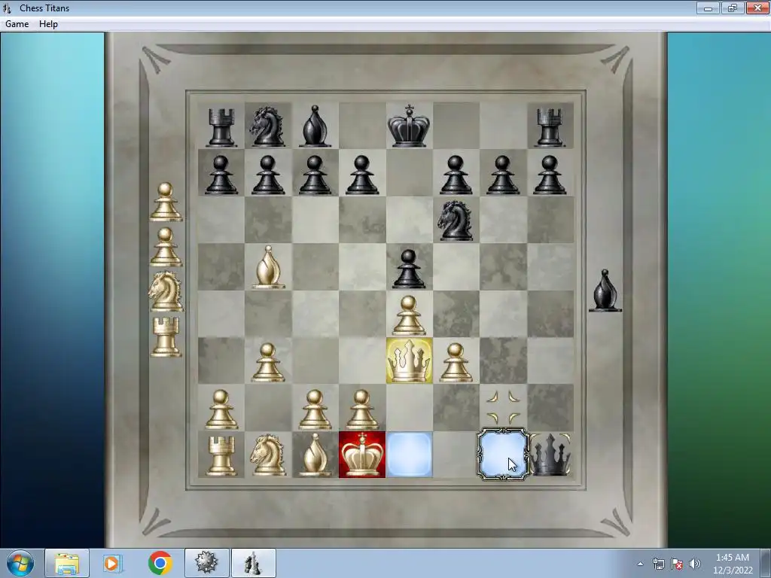This screenshot has height=578, width=771.
Task: Click the captured white rook beside board
Action: point(166,336)
